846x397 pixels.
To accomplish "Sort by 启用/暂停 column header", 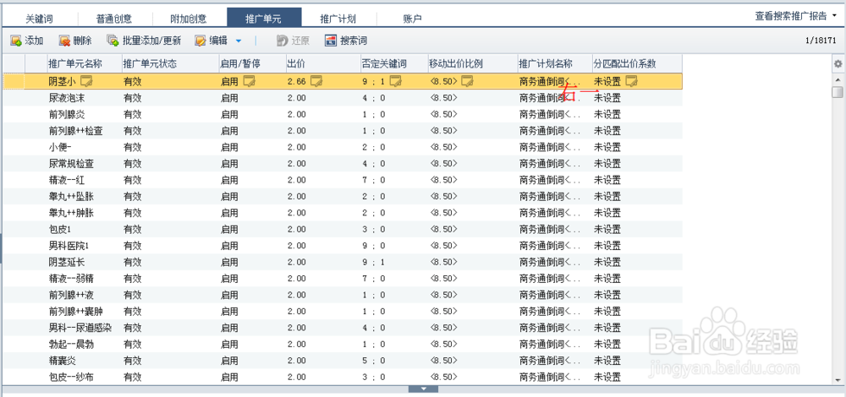I will click(252, 63).
